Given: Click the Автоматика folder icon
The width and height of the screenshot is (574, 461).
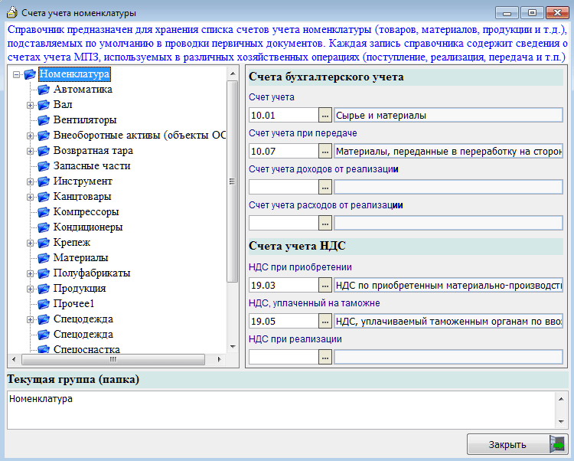Looking at the screenshot, I should coord(44,90).
